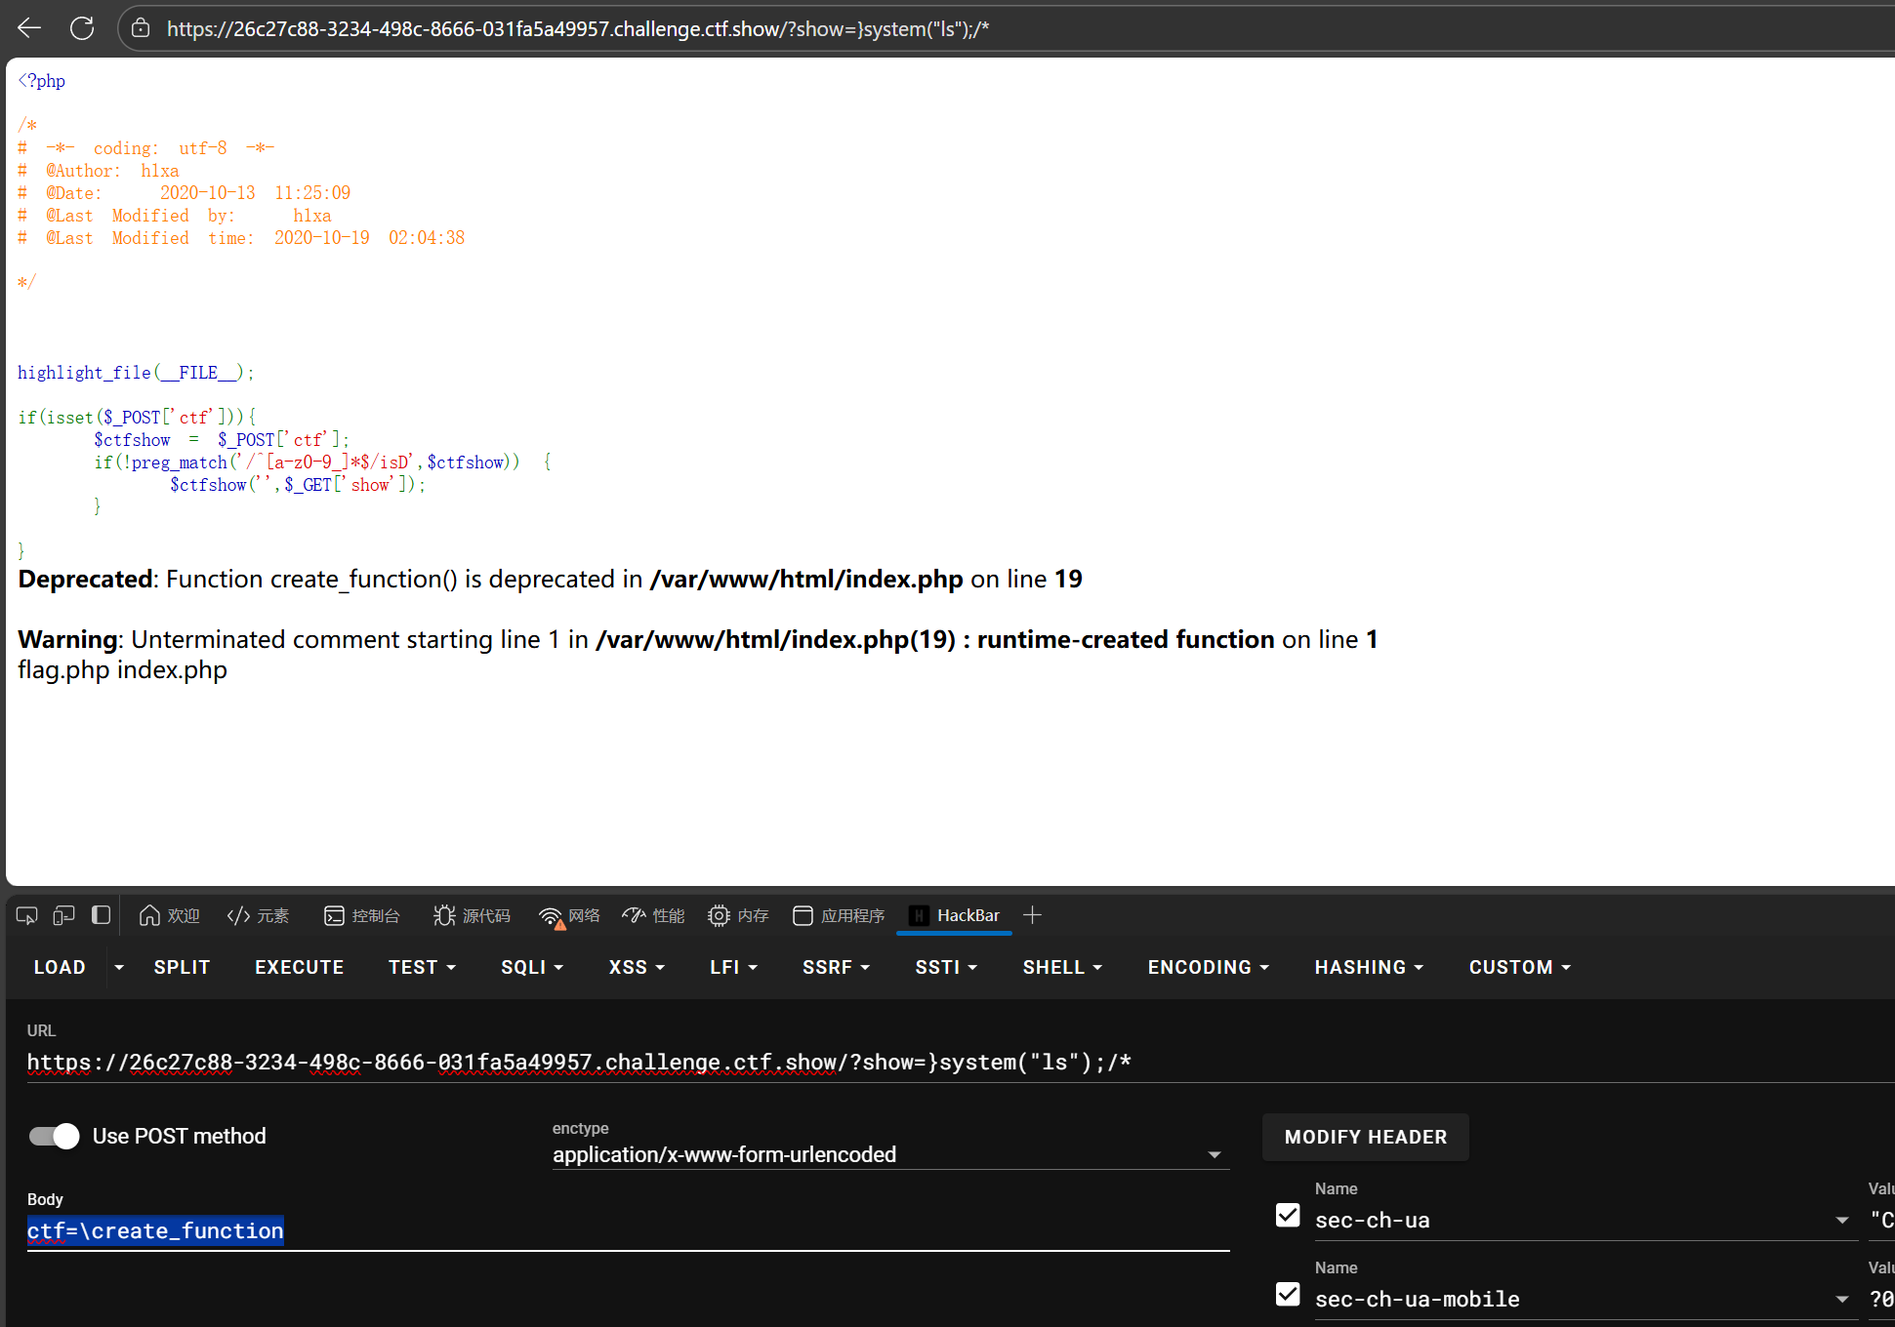Reload the page with refresh icon
The height and width of the screenshot is (1327, 1895).
(x=82, y=28)
